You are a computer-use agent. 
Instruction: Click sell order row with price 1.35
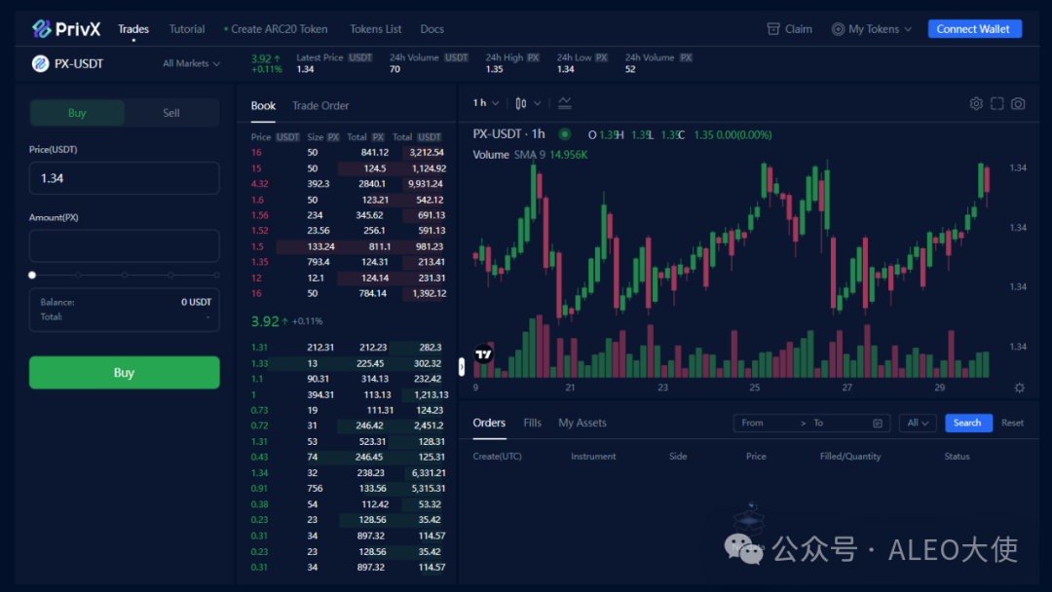click(348, 262)
